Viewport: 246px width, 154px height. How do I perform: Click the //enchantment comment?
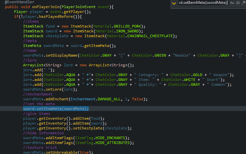click(38, 94)
